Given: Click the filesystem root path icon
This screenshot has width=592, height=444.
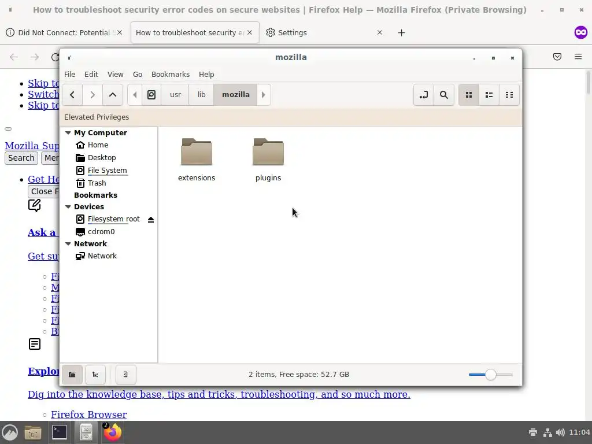Looking at the screenshot, I should point(151,95).
